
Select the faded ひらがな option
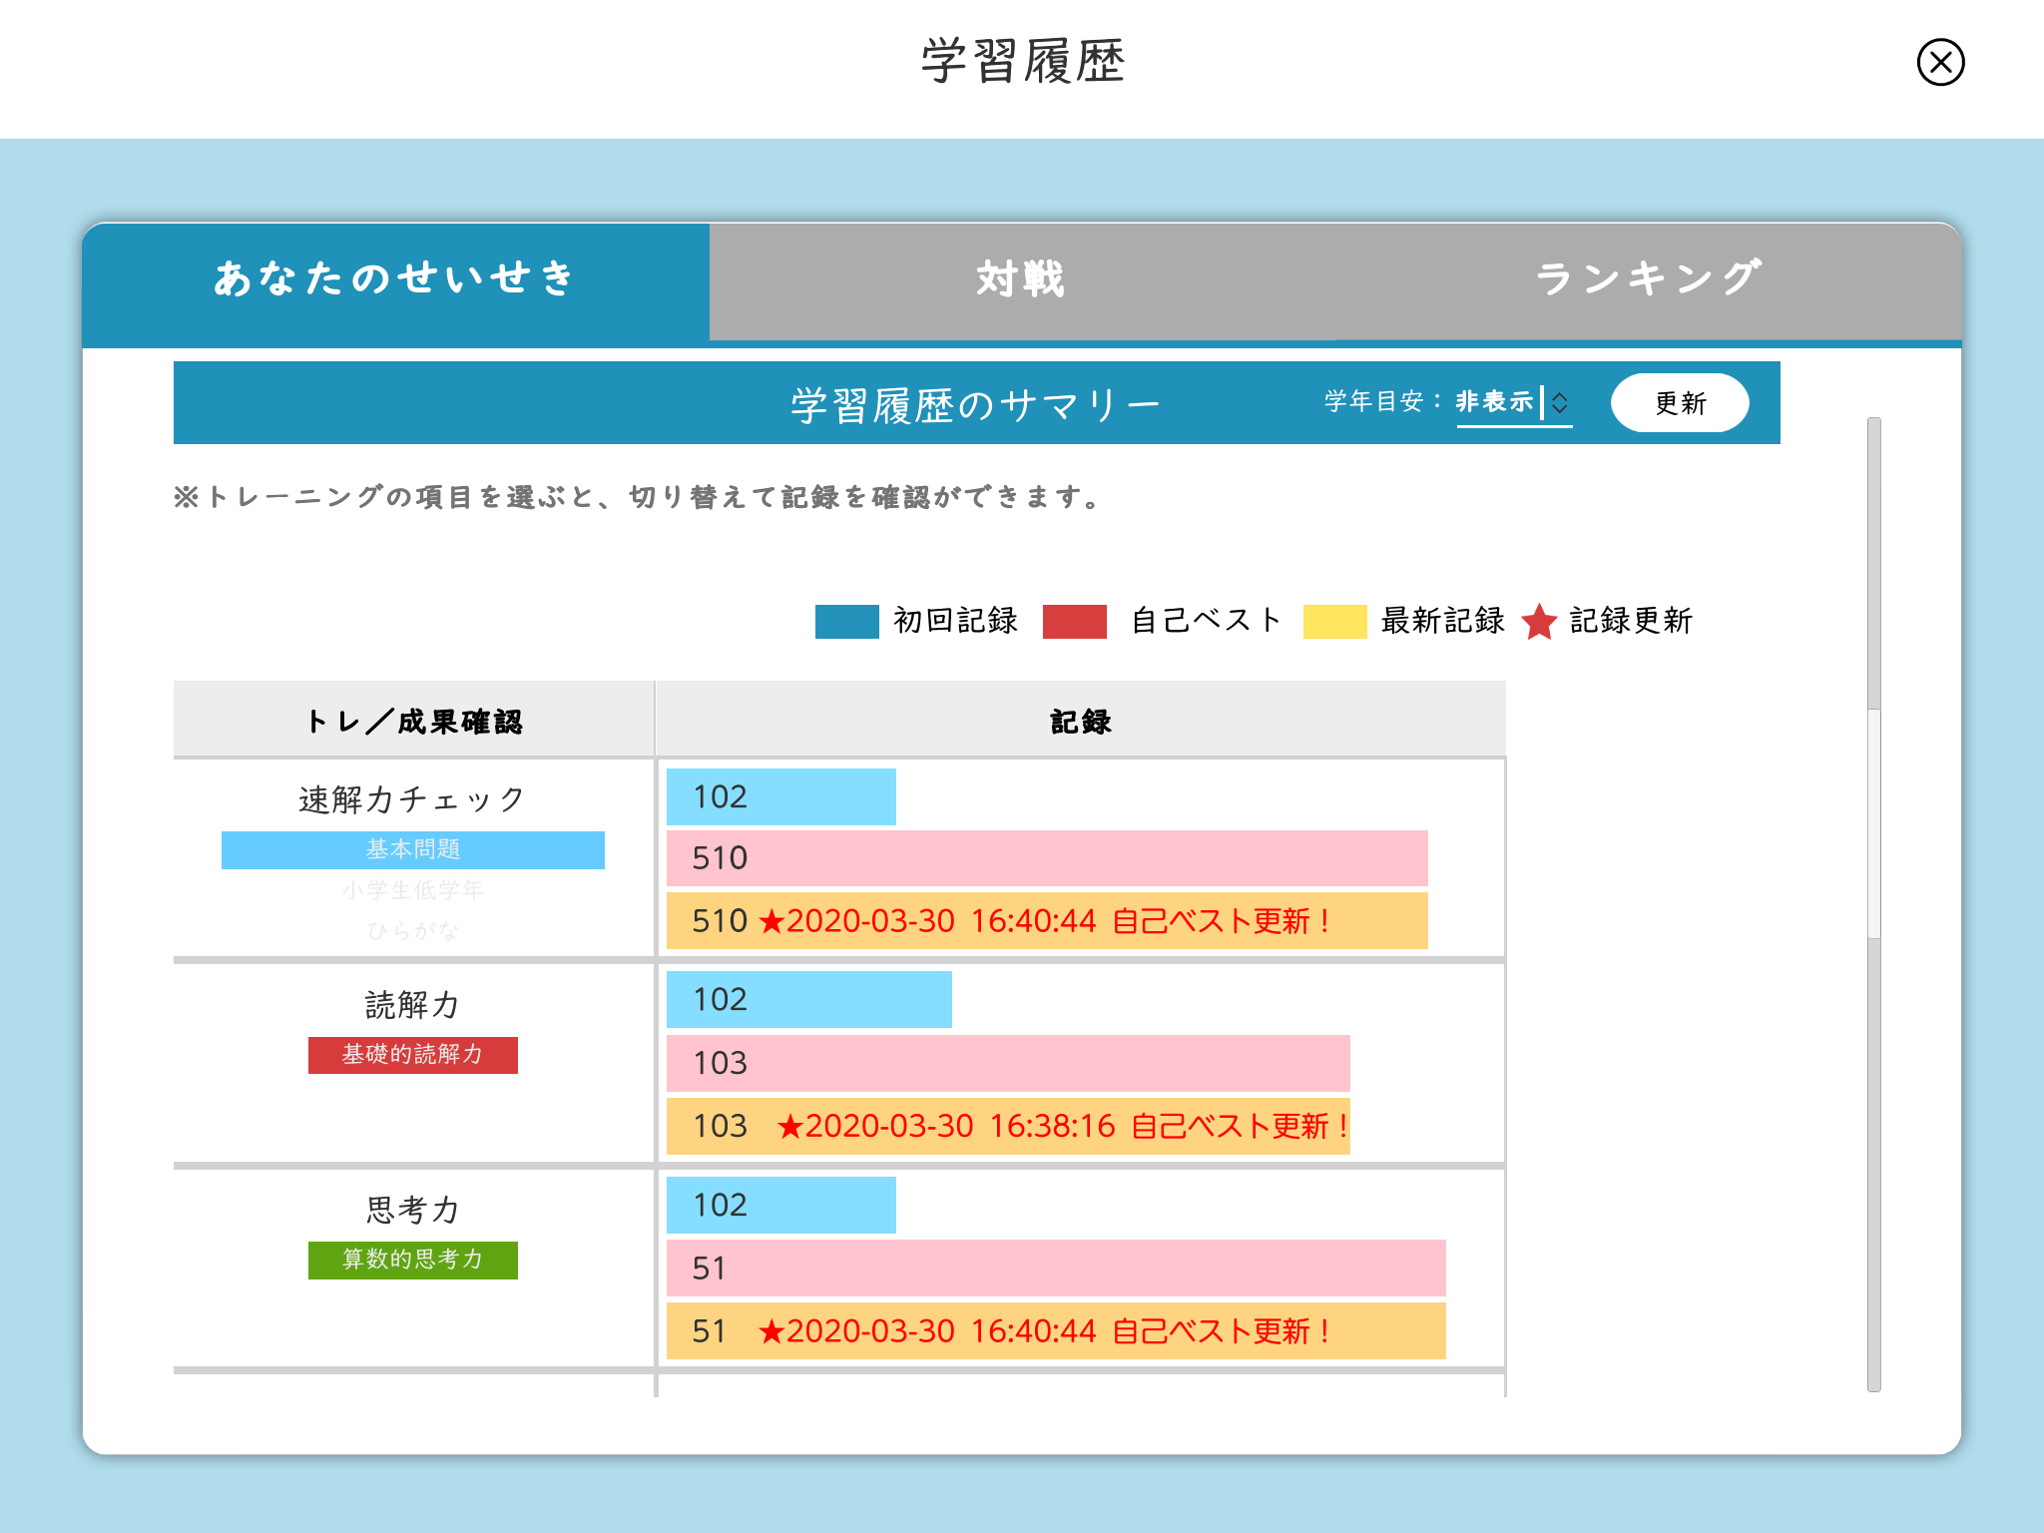(x=413, y=931)
